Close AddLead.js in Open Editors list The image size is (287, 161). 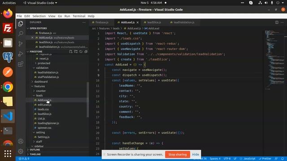click(x=32, y=38)
